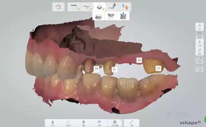Viewport: 206px width, 127px height.
Task: Open the wrench tools button
Action: point(131,123)
